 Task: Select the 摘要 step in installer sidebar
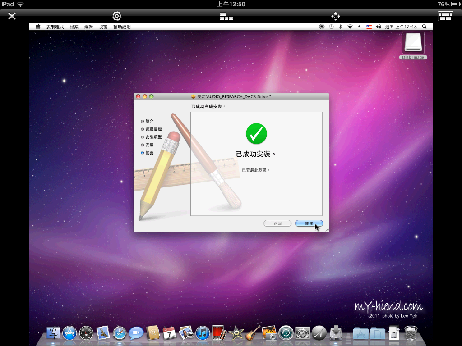(x=147, y=153)
